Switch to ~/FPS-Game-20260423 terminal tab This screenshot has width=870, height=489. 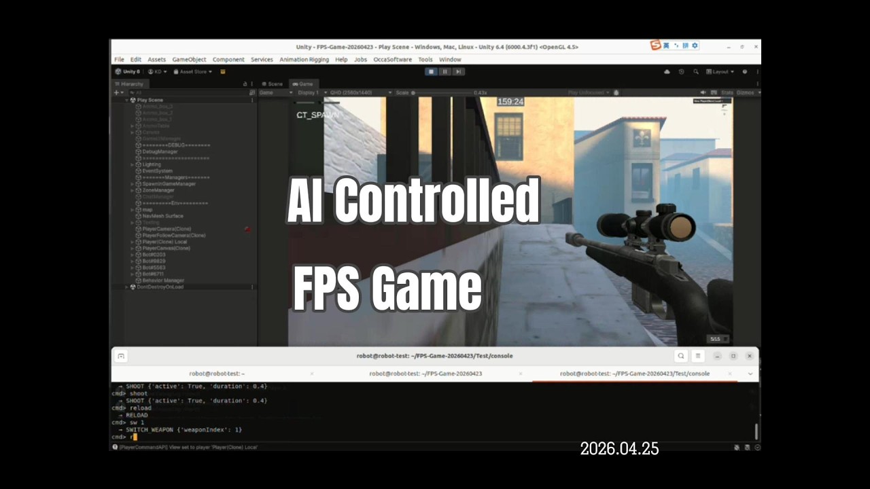pos(425,374)
